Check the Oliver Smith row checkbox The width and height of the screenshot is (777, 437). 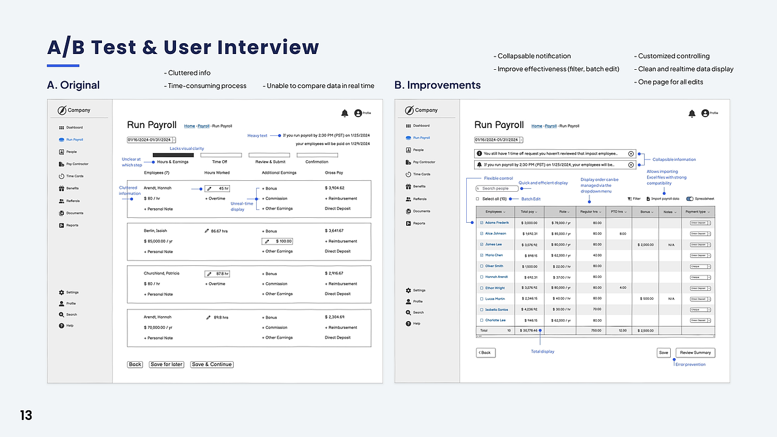click(x=482, y=266)
